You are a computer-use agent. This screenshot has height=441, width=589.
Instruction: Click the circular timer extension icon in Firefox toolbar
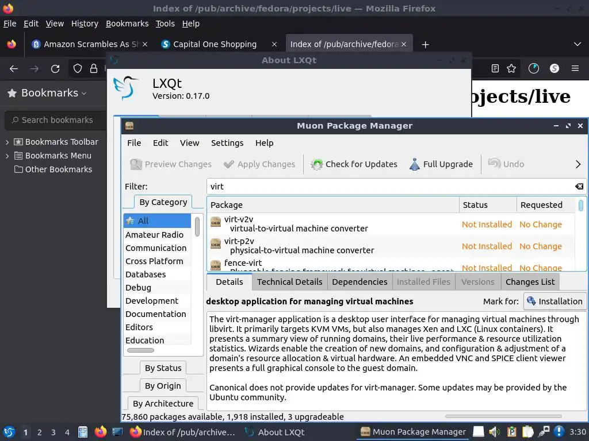click(x=534, y=68)
